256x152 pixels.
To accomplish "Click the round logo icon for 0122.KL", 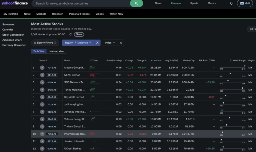I will tap(42, 112).
